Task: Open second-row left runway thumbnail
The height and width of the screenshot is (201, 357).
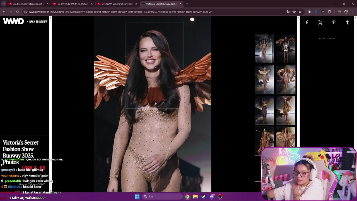Action: (264, 80)
